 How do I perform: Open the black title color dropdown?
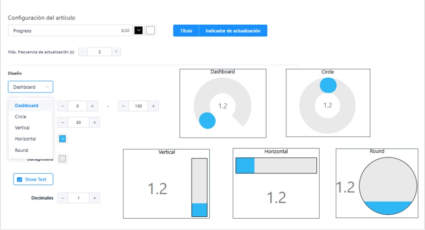pos(139,30)
